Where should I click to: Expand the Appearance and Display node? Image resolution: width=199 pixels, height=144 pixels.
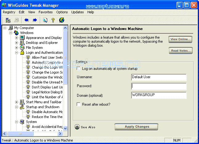[16, 38]
